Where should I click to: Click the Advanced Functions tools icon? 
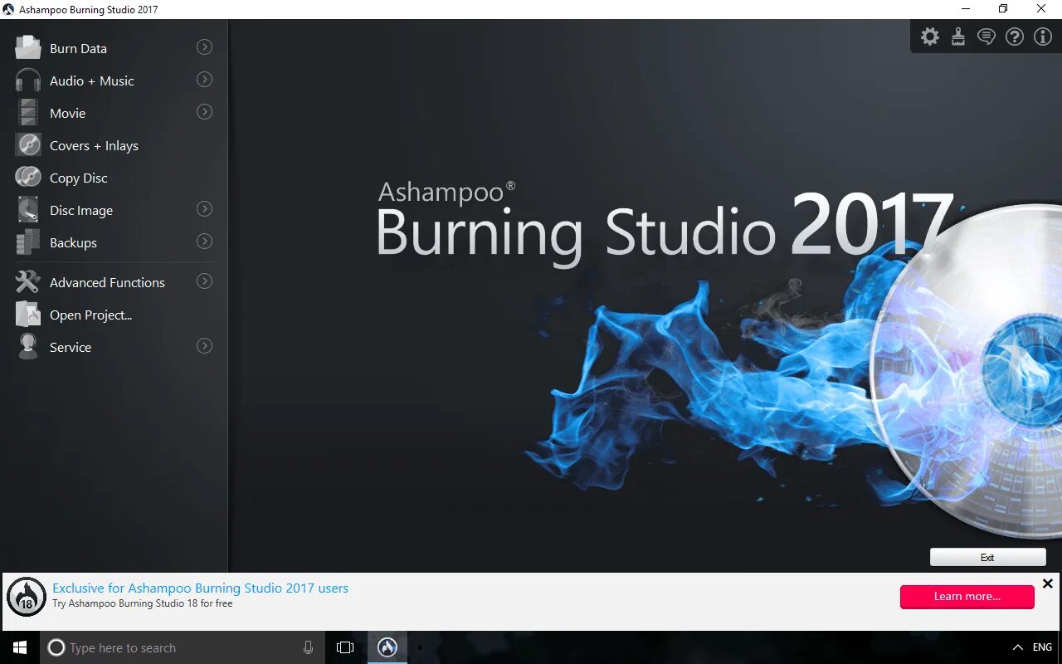tap(27, 281)
